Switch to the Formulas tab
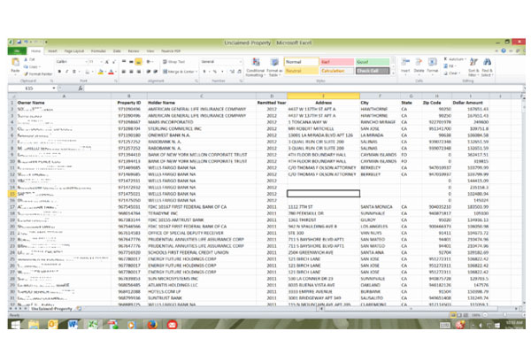 tap(98, 50)
